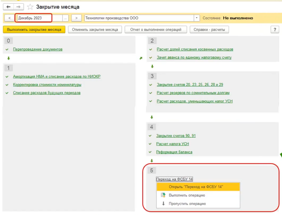Click the green checkmark beside Реформация баланса
Viewport: 282px width, 215px height.
150,152
